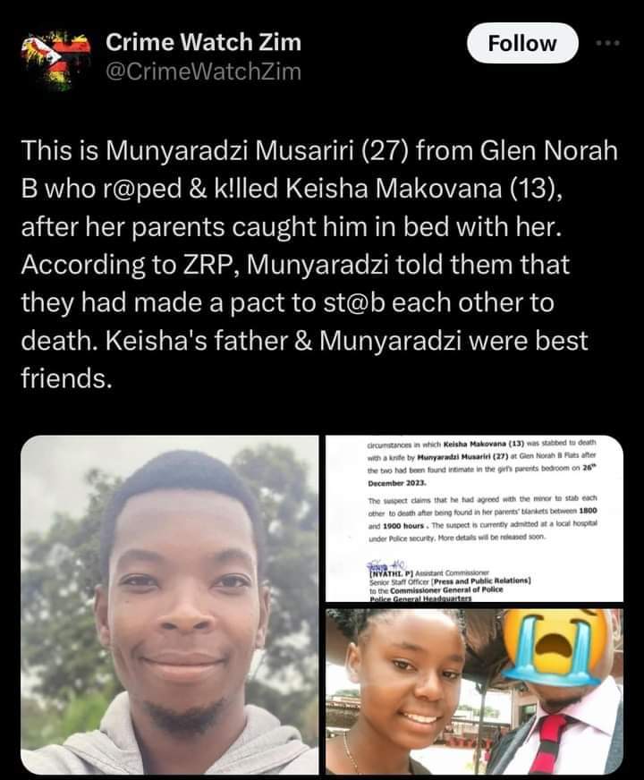The image size is (644, 780).
Task: Click the final word friends. in tweet
Action: pos(65,378)
